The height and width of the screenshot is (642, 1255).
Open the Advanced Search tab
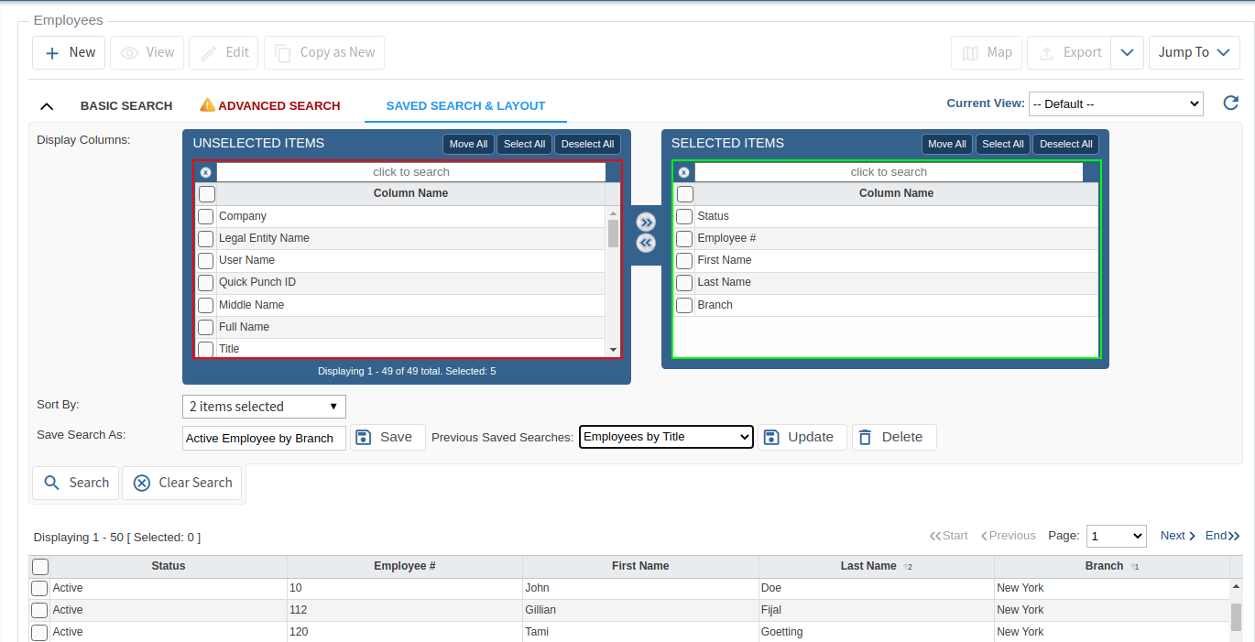278,106
